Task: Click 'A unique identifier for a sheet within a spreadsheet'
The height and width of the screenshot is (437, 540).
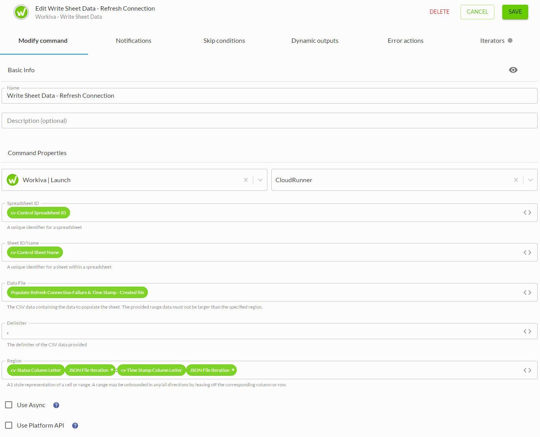Action: [x=59, y=267]
